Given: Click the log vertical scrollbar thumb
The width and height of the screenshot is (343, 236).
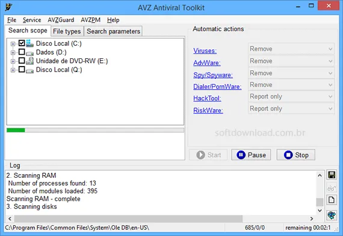Looking at the screenshot, I should click(320, 202).
